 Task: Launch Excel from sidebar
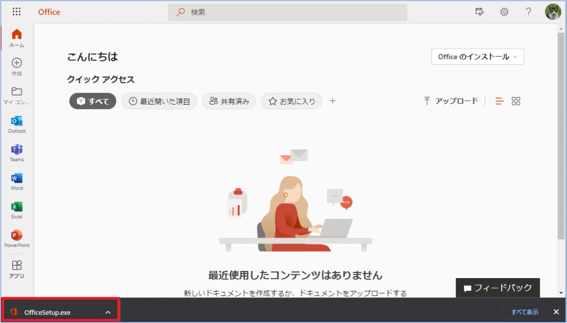[x=17, y=210]
